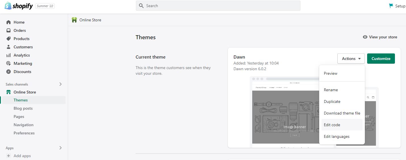The height and width of the screenshot is (160, 406).
Task: Click the Online Store header icon
Action: [74, 20]
